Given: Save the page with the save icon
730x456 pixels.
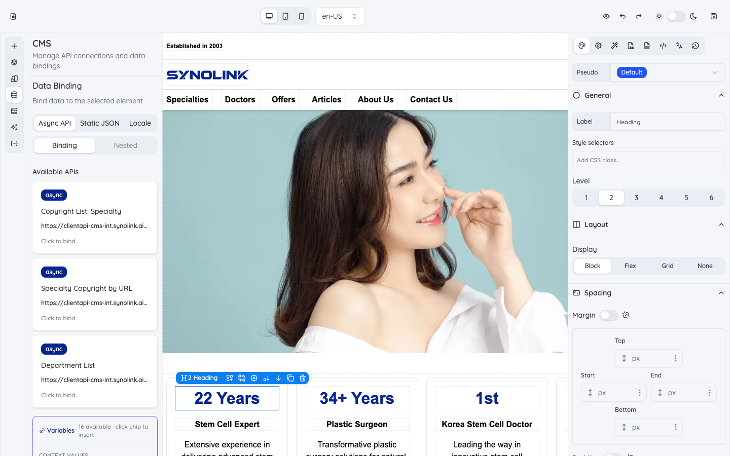Looking at the screenshot, I should (x=714, y=16).
